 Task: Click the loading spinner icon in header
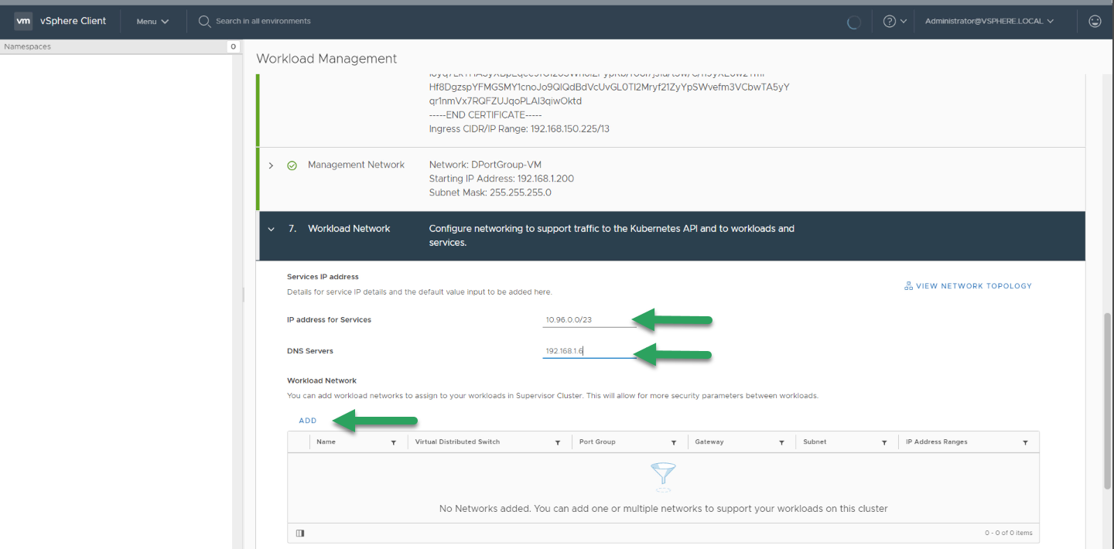(x=854, y=22)
